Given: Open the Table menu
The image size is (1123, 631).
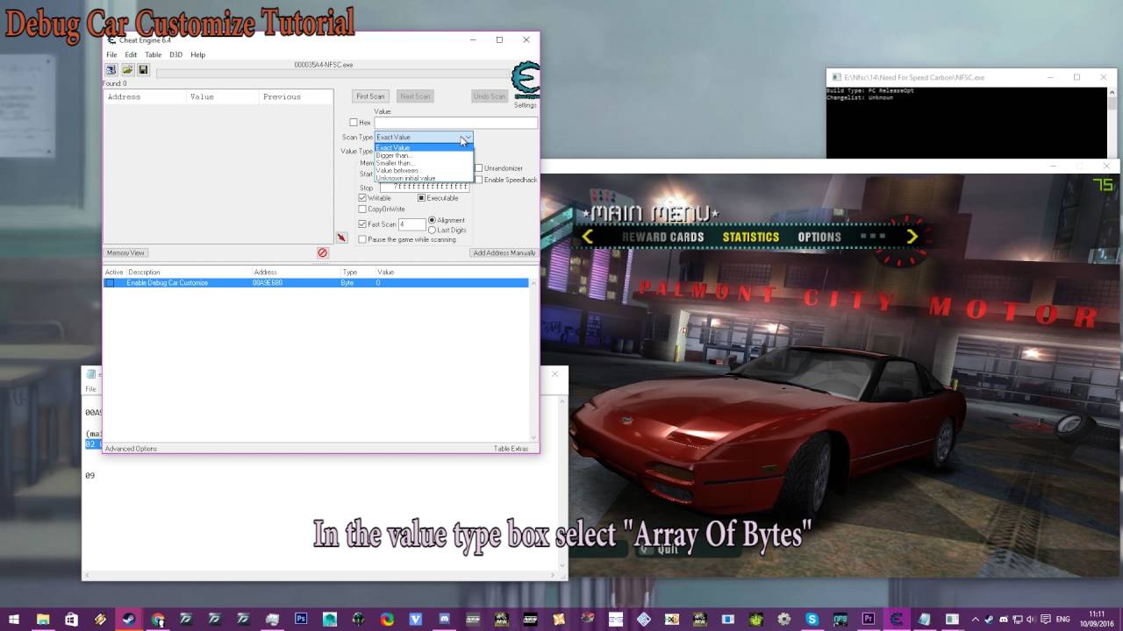Looking at the screenshot, I should coord(153,54).
